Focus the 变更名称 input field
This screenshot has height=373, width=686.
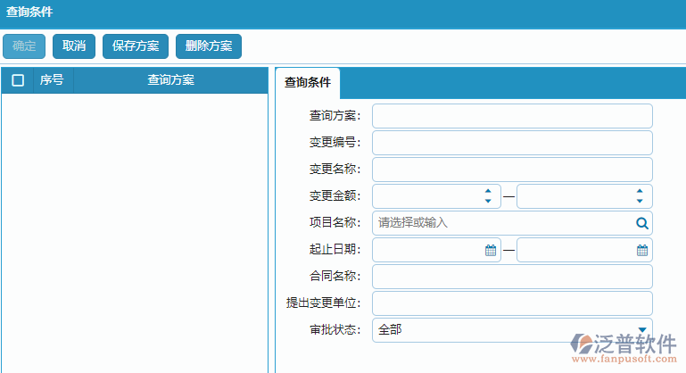(x=512, y=170)
